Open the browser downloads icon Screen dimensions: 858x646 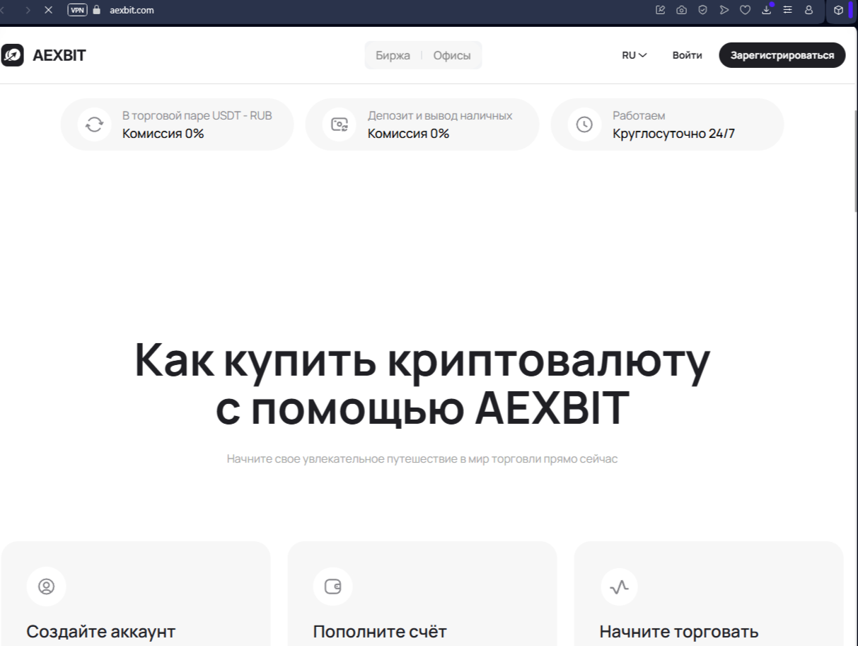(x=767, y=10)
